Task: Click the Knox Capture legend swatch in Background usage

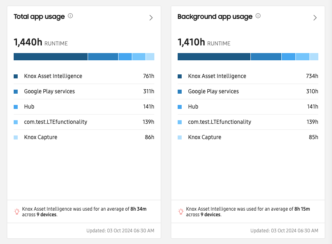Action: point(180,137)
